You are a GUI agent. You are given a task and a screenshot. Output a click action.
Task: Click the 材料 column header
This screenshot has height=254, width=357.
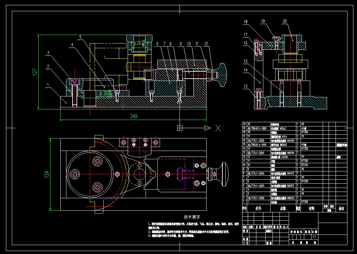click(x=311, y=208)
